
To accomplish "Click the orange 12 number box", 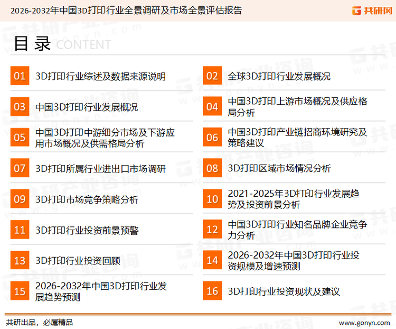I will tap(212, 230).
